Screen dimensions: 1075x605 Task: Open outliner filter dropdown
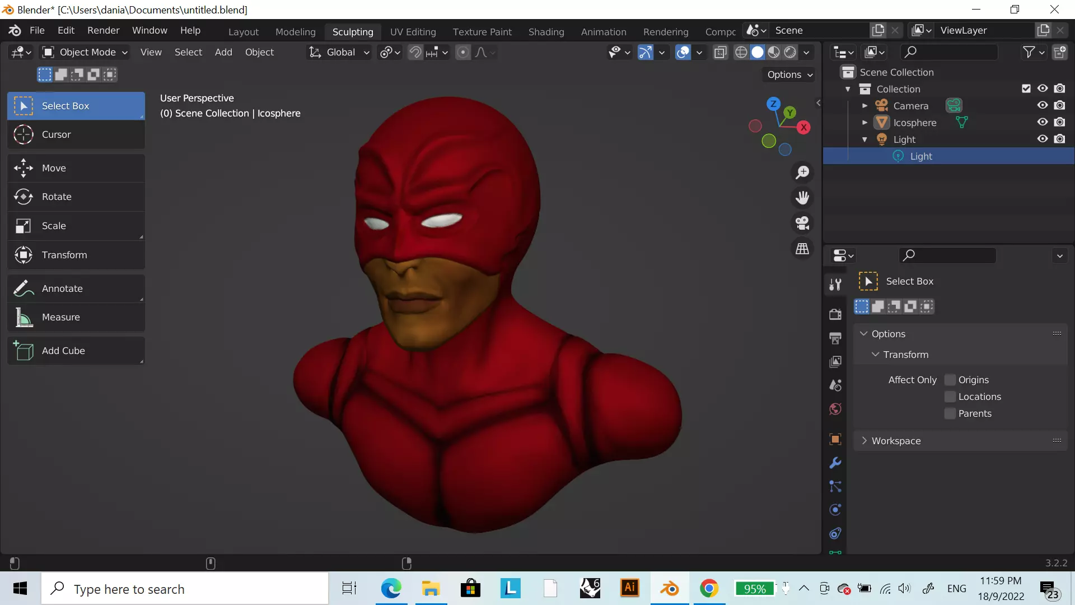click(x=1034, y=52)
